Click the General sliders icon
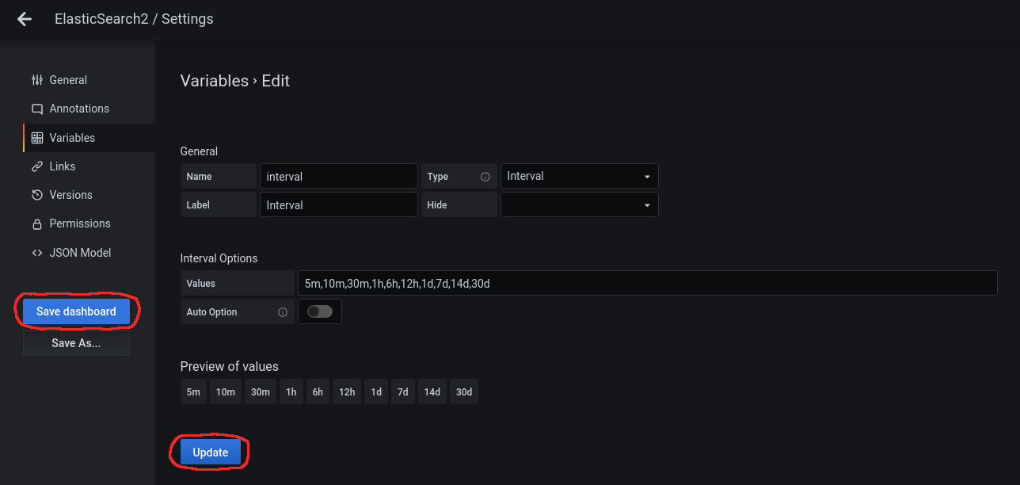The height and width of the screenshot is (485, 1020). (36, 80)
